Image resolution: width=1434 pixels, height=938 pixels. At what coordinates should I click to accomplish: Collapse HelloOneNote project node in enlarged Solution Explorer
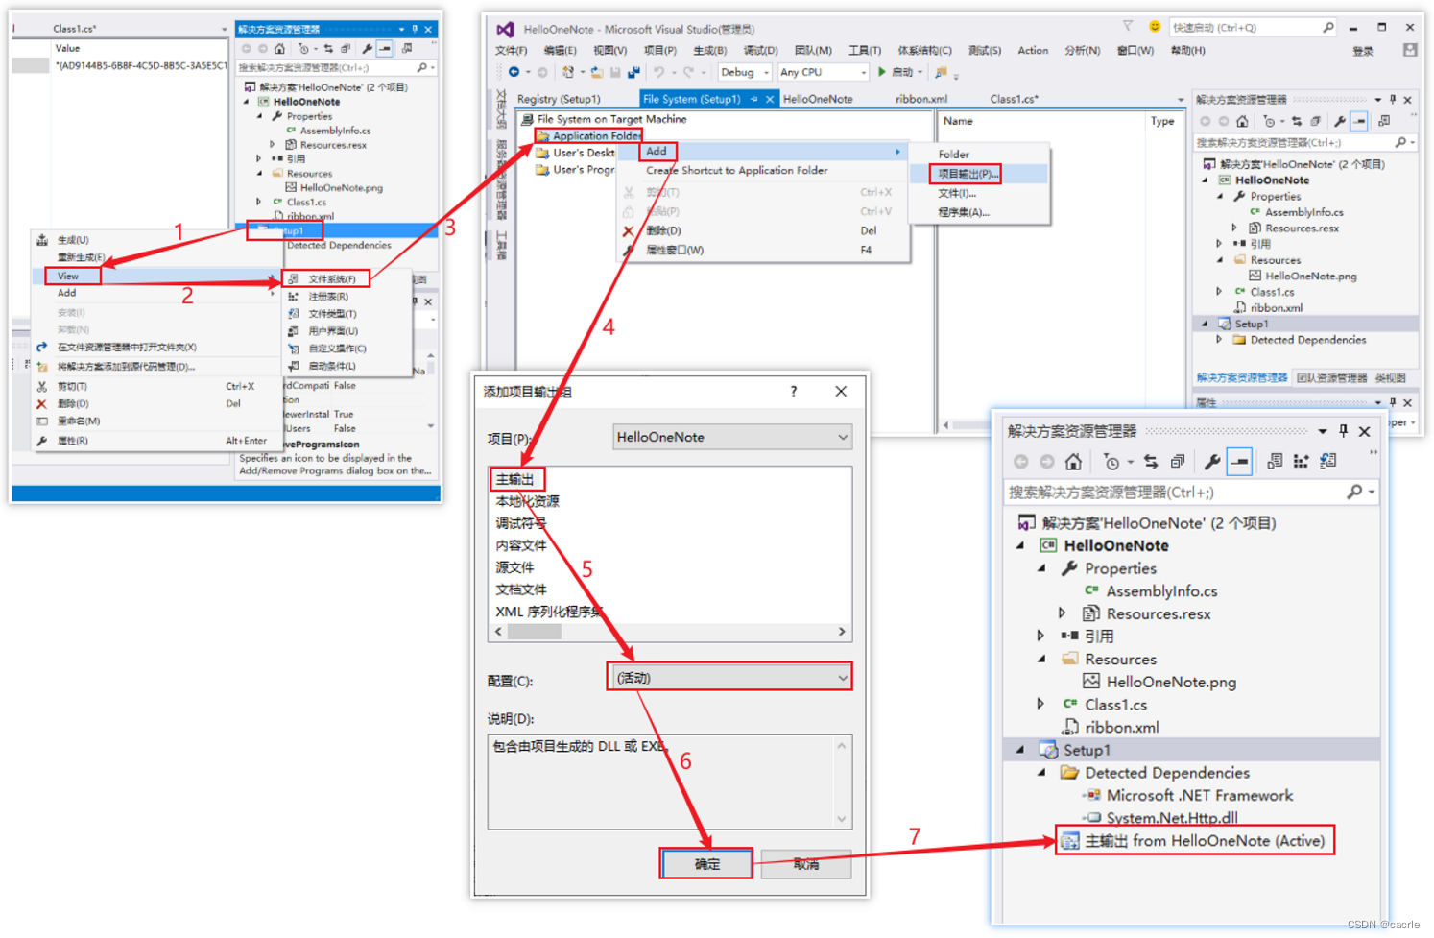pyautogui.click(x=1020, y=545)
